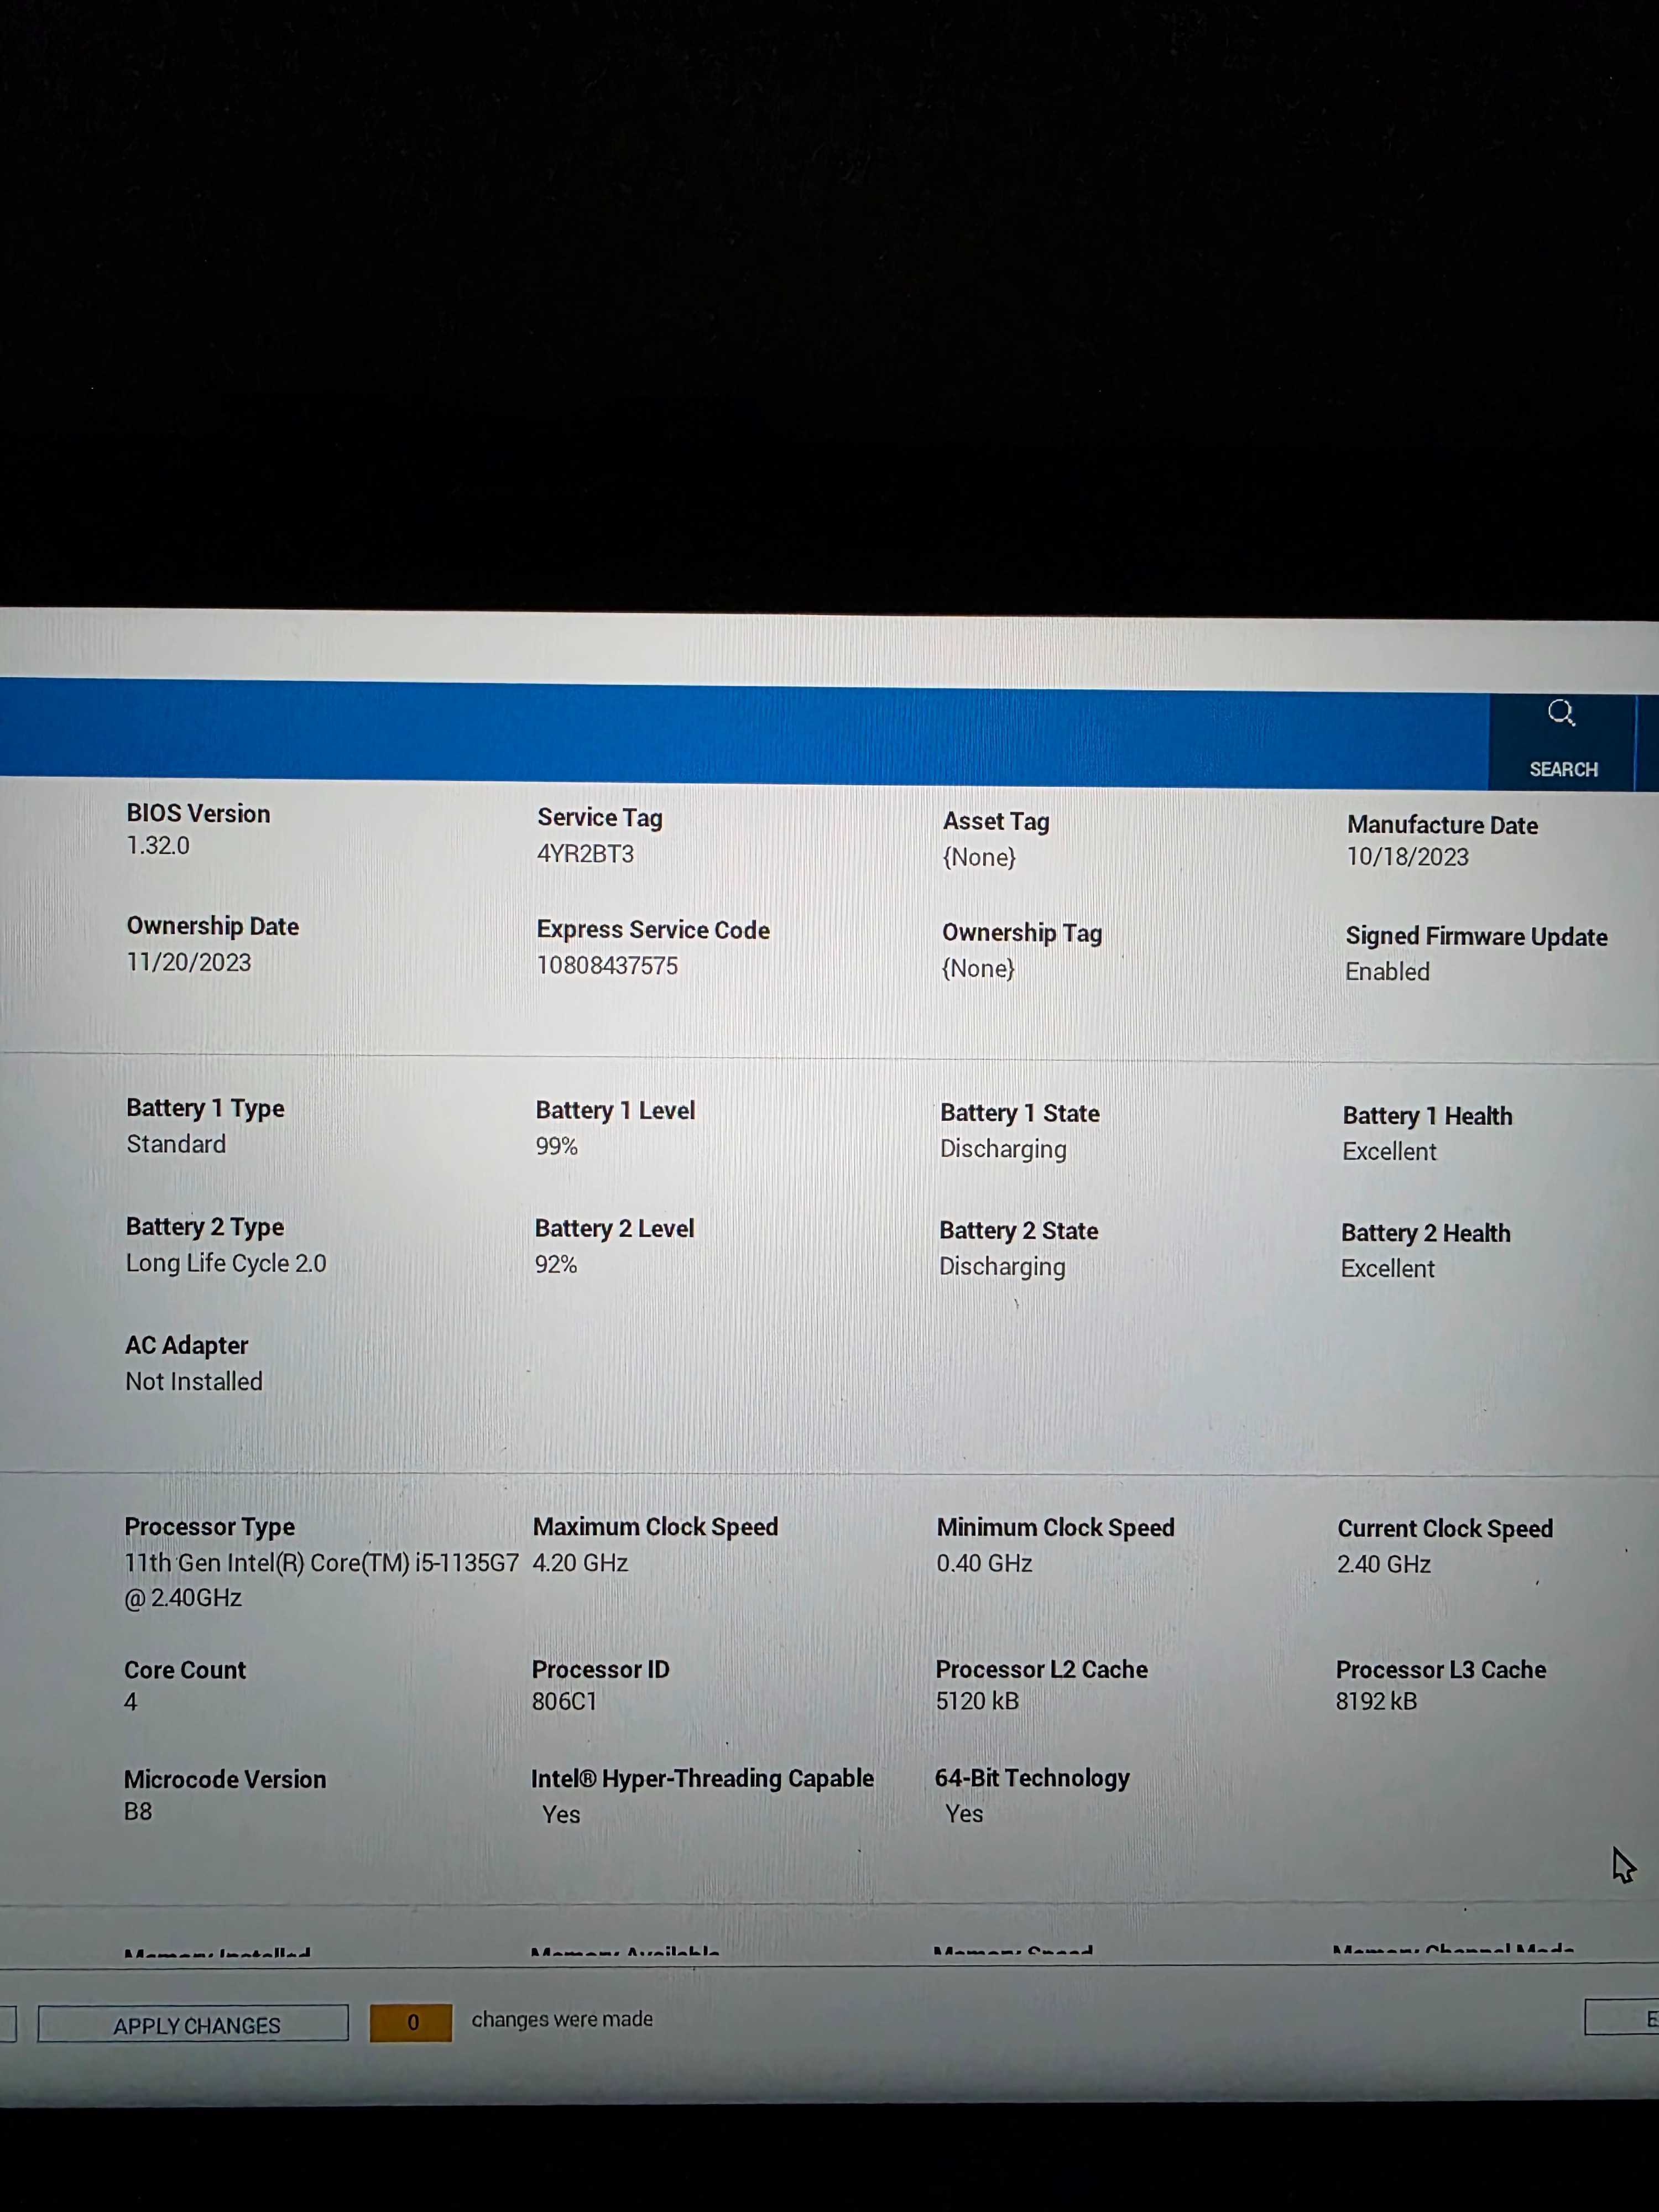
Task: Click Current Clock Speed 2.40 GHz
Action: tap(1384, 1565)
